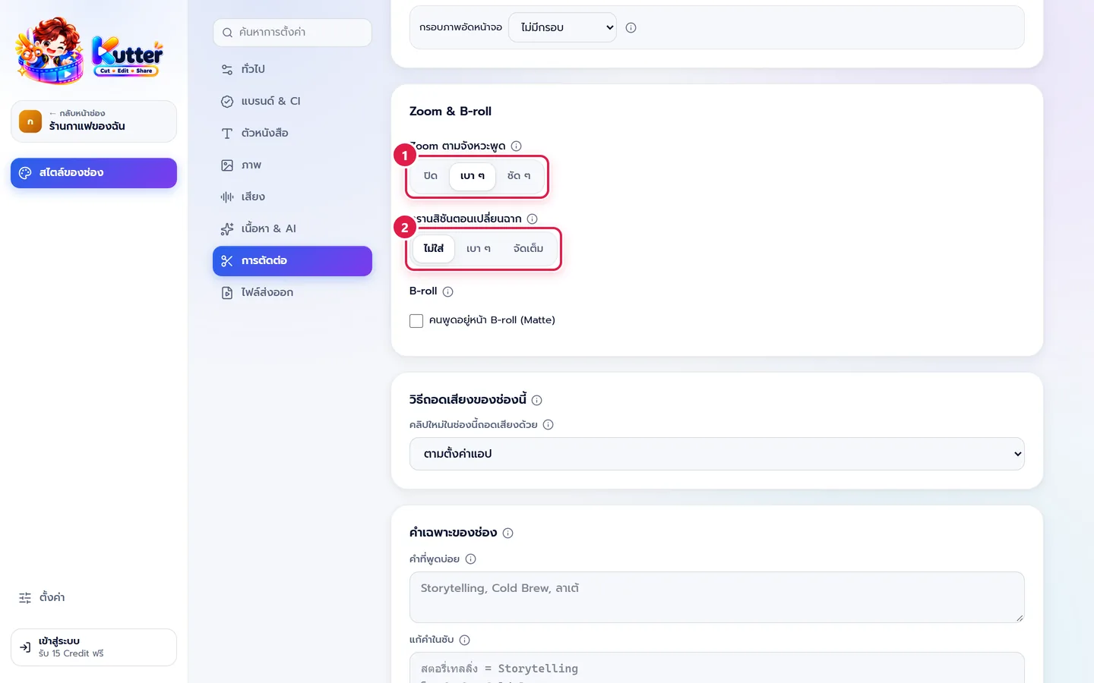Select เบา ๆ for scene transition
This screenshot has width=1094, height=683.
pyautogui.click(x=479, y=249)
